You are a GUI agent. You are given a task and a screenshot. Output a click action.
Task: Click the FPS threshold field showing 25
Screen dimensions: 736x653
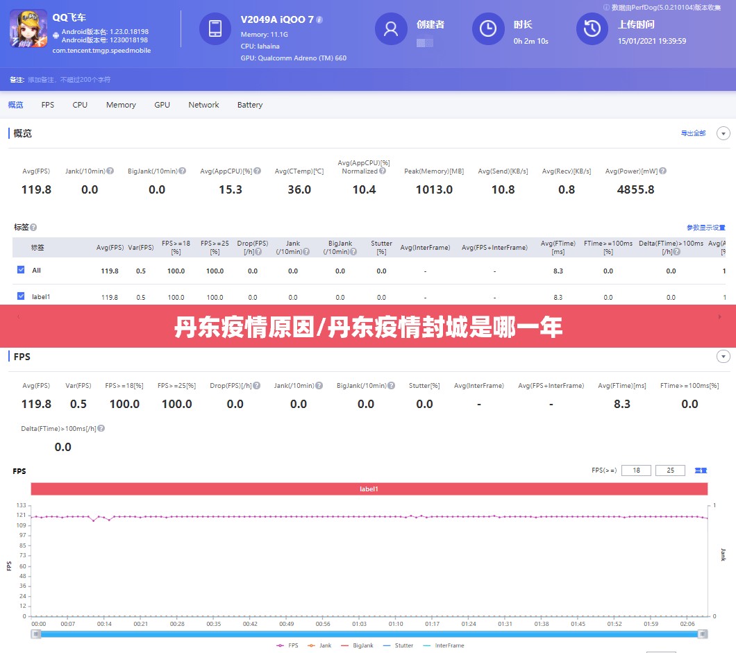(x=670, y=470)
